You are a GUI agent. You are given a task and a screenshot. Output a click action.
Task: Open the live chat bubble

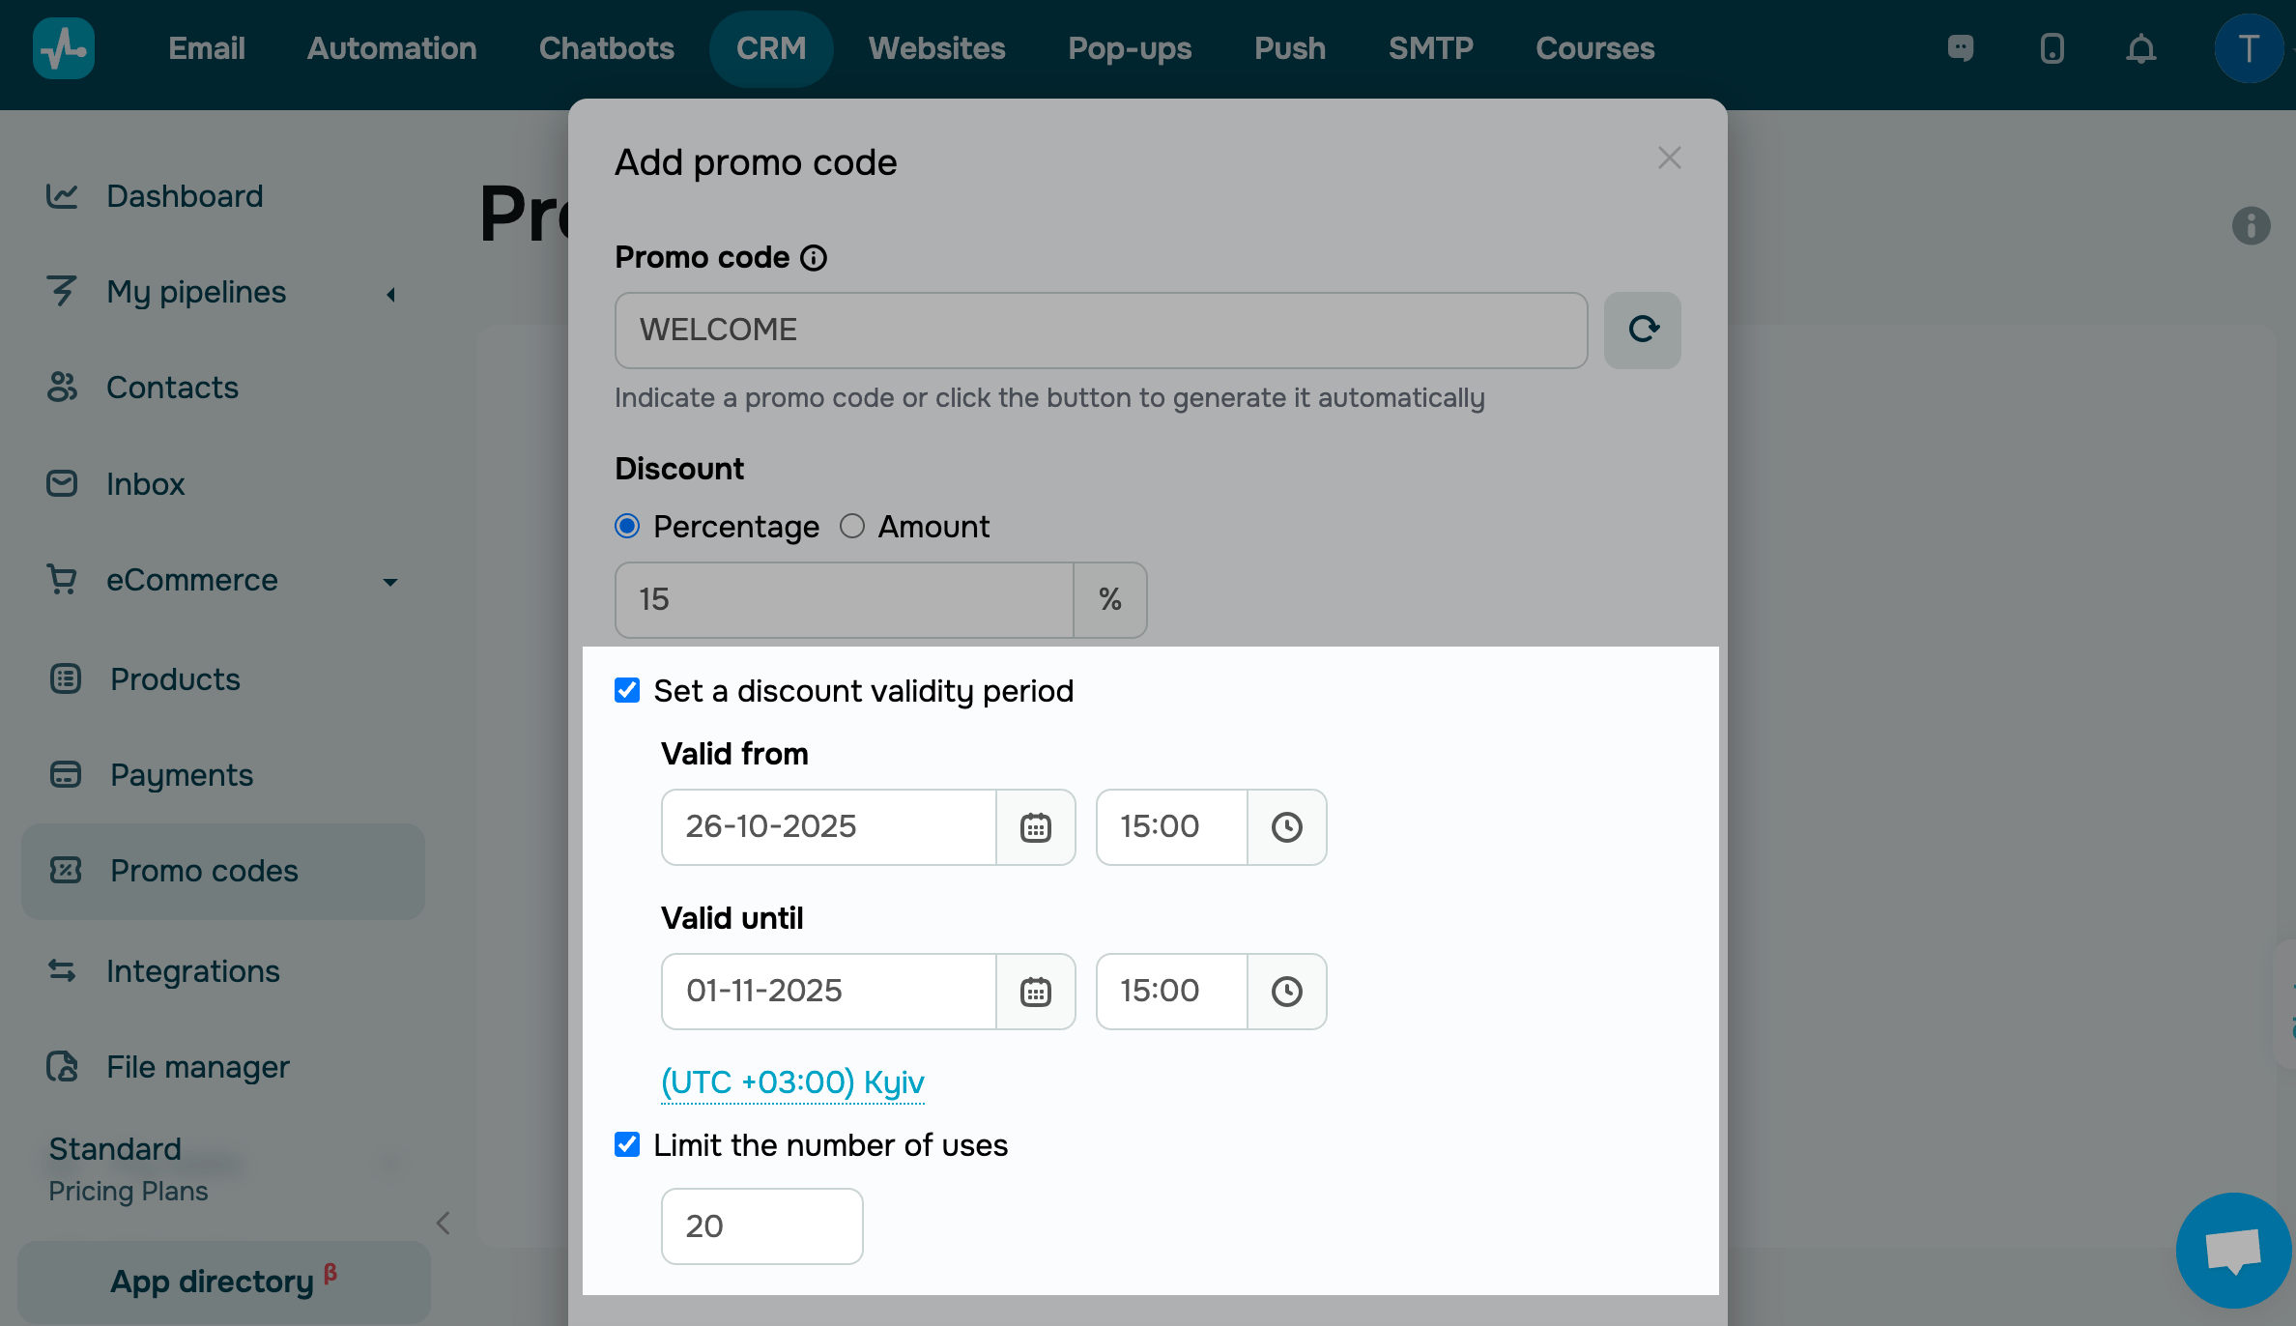click(2233, 1251)
